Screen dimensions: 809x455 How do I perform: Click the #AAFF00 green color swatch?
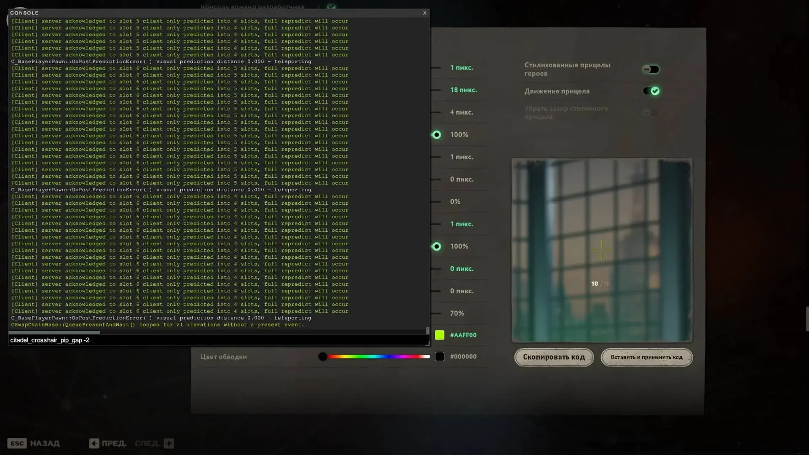pos(439,335)
